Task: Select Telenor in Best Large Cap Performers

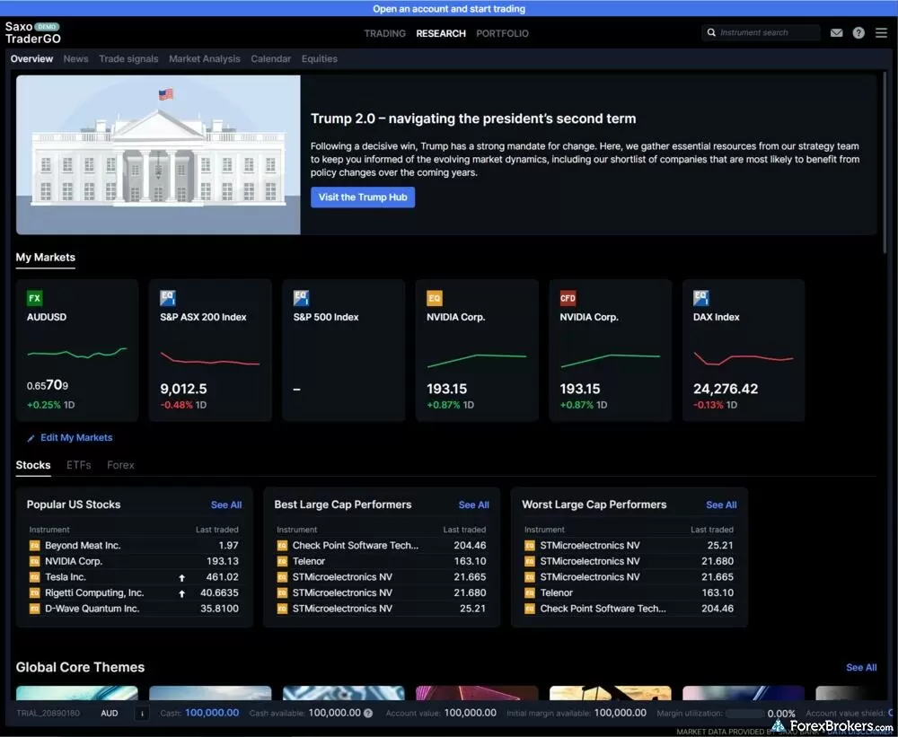Action: pyautogui.click(x=308, y=561)
